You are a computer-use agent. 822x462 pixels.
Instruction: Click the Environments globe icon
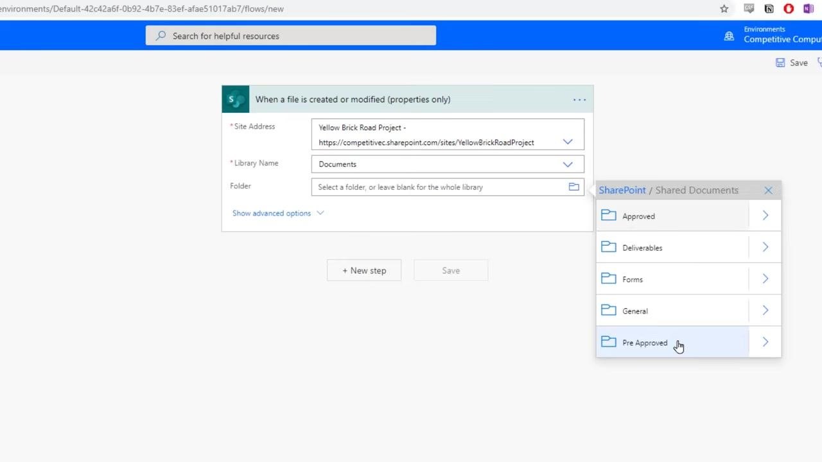tap(729, 36)
